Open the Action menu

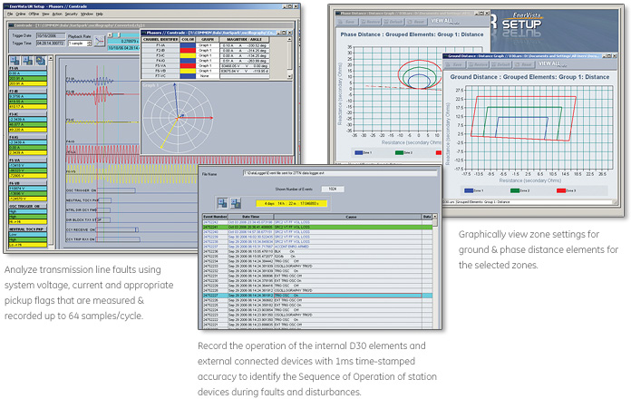pyautogui.click(x=57, y=15)
